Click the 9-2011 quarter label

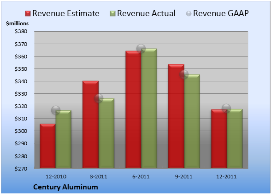point(184,177)
